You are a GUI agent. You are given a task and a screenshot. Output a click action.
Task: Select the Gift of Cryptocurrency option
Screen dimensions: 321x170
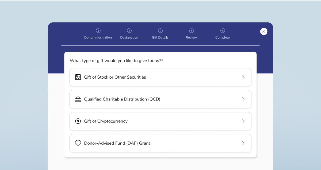(x=106, y=121)
